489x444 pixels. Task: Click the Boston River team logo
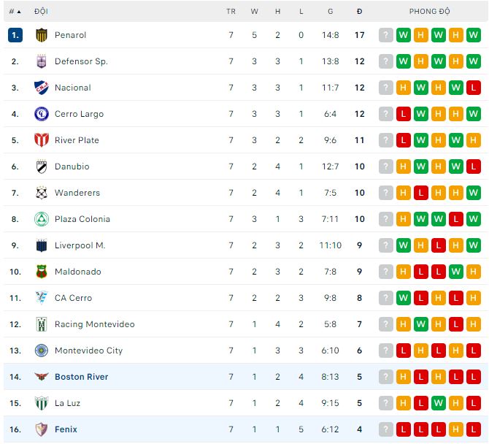click(x=41, y=377)
